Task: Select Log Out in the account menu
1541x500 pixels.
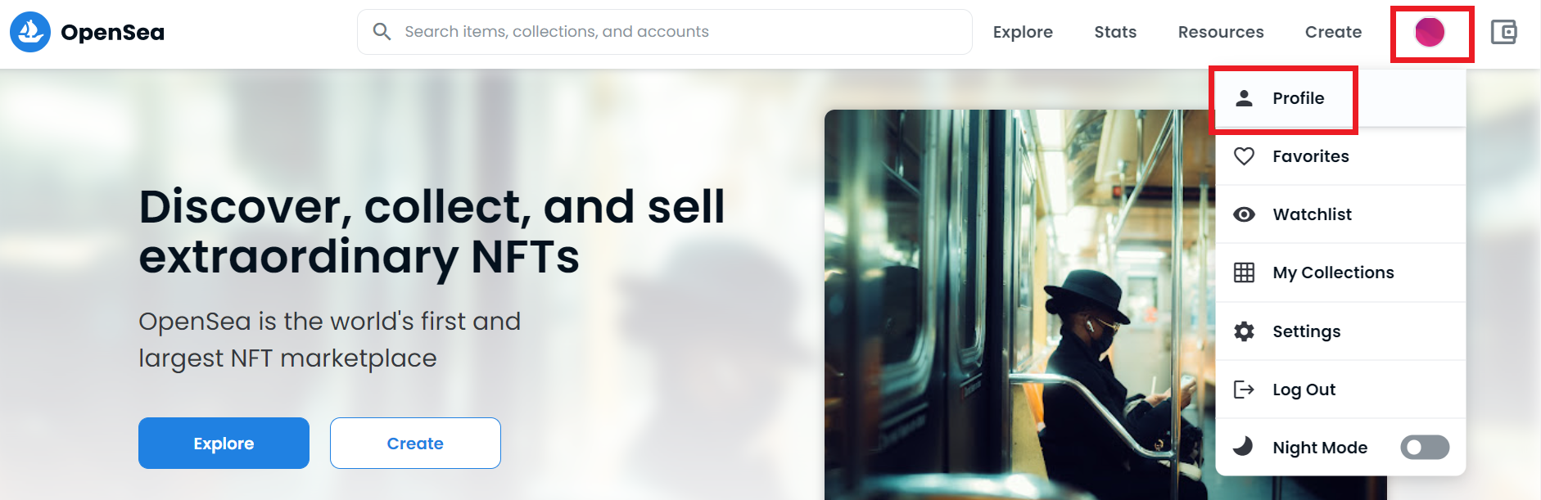Action: [1304, 390]
